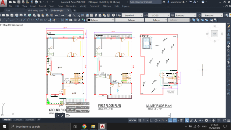
Task: Toggle object snap tracking
Action: click(x=170, y=120)
